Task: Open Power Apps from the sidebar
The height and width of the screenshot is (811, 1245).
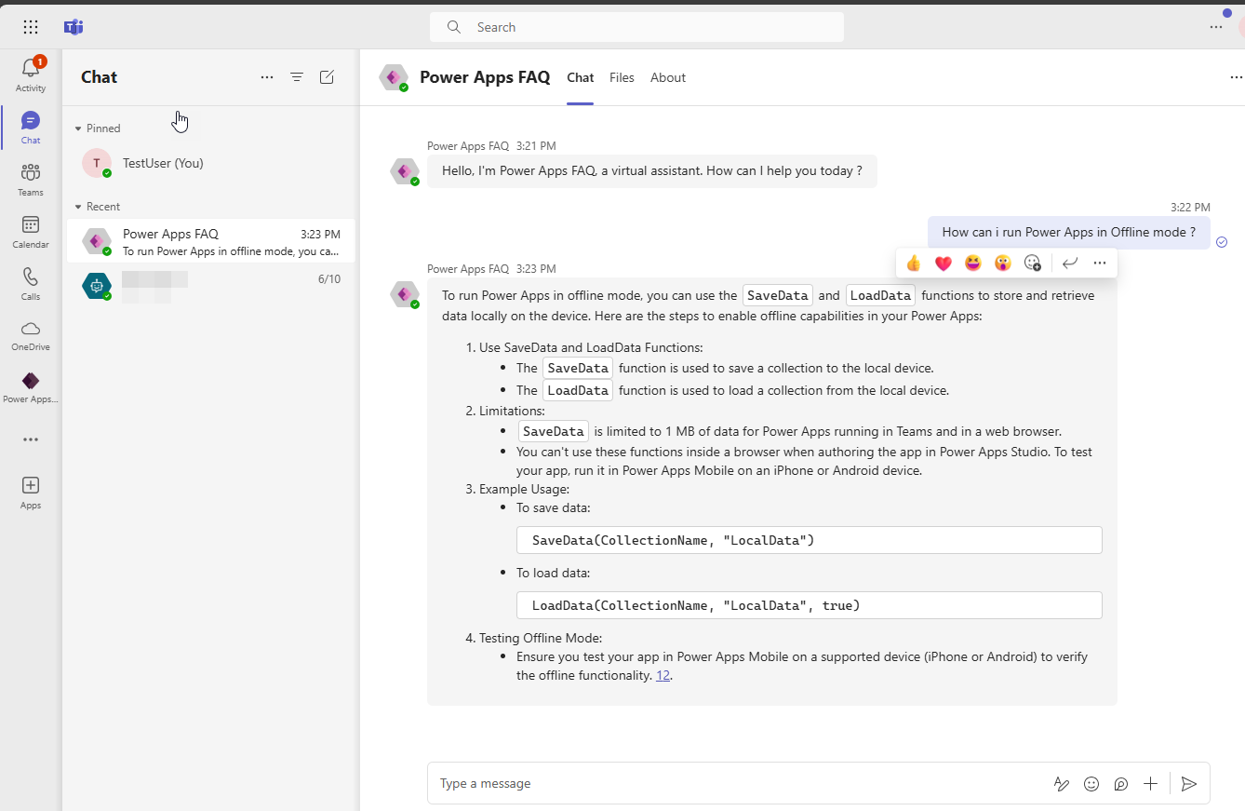Action: [x=30, y=384]
